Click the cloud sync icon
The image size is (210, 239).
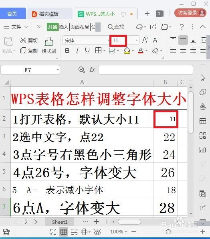[139, 27]
